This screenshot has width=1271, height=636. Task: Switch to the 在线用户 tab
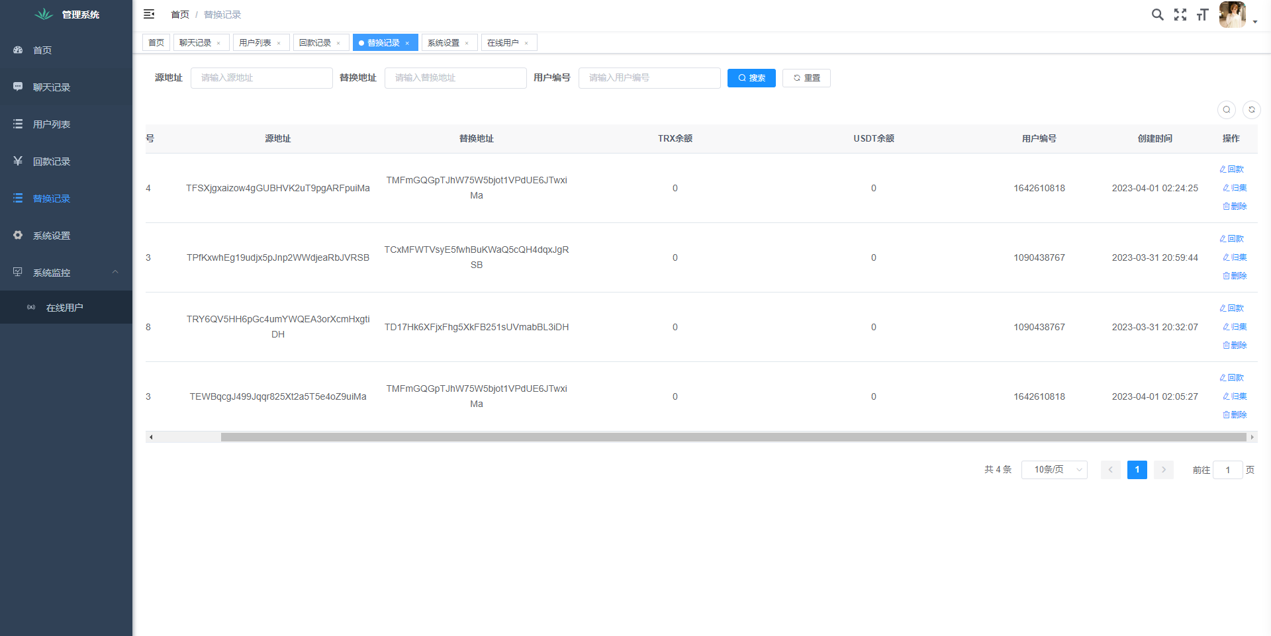click(502, 43)
